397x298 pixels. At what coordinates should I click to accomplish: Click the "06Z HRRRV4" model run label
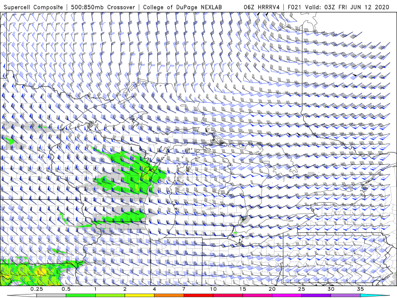(x=262, y=7)
